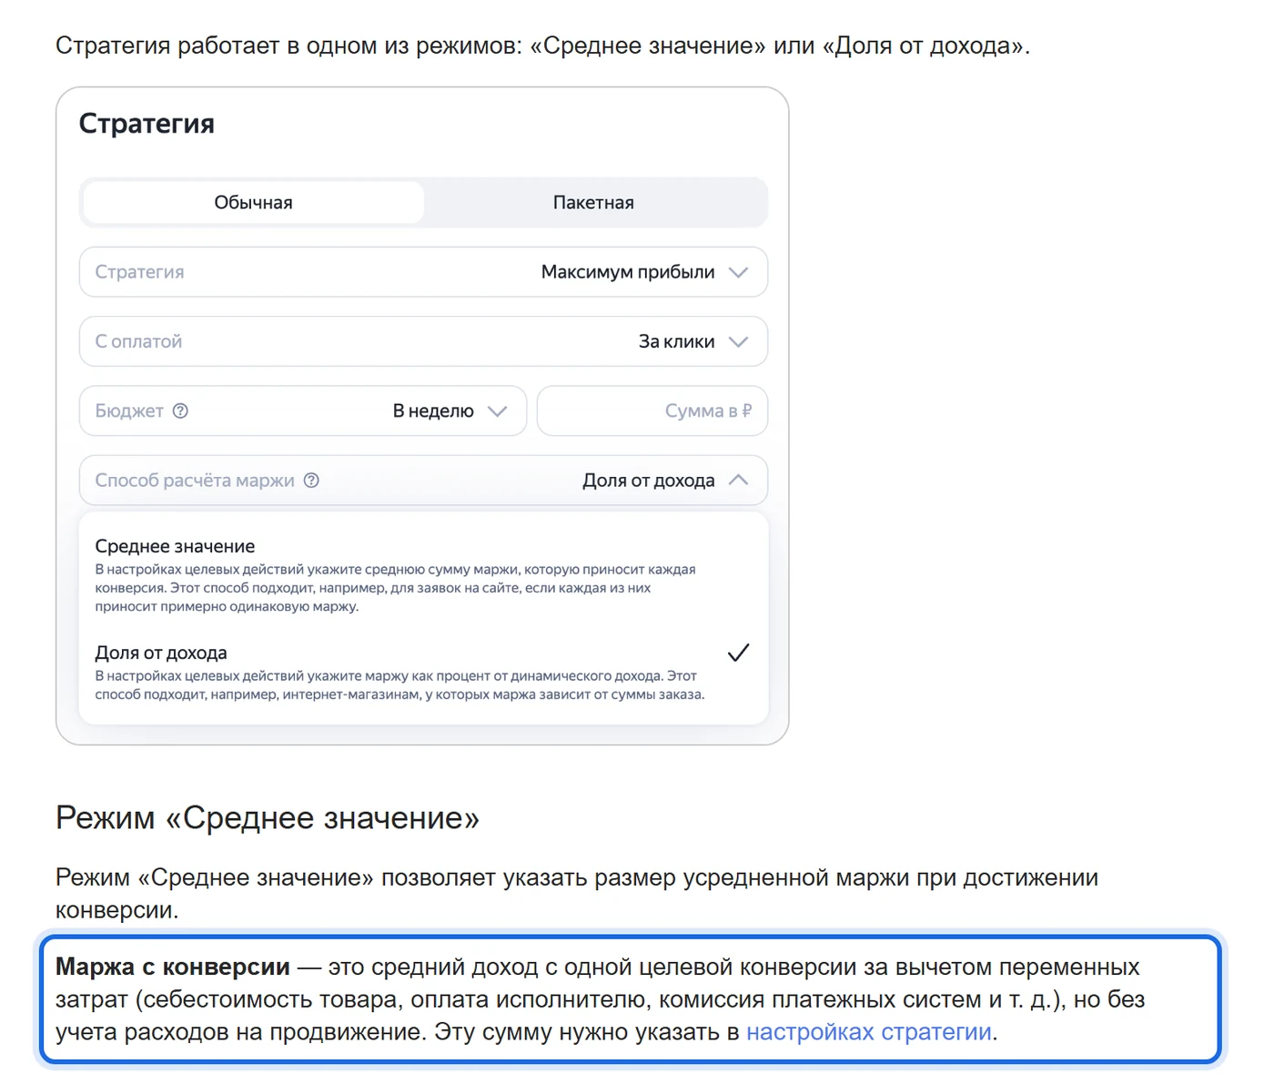
Task: Click the Доля от дохода option description text
Action: [x=400, y=685]
